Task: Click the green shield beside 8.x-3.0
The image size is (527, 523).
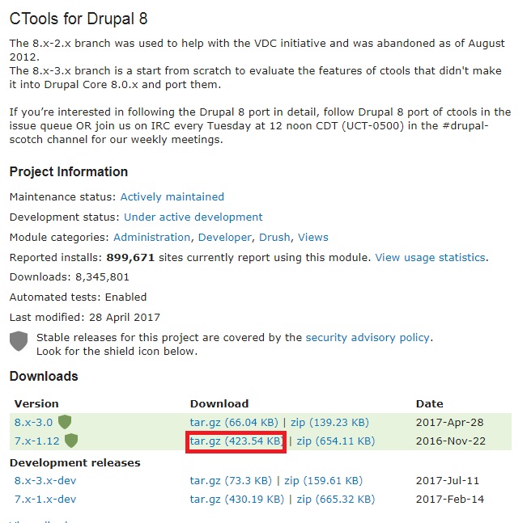Action: (65, 422)
